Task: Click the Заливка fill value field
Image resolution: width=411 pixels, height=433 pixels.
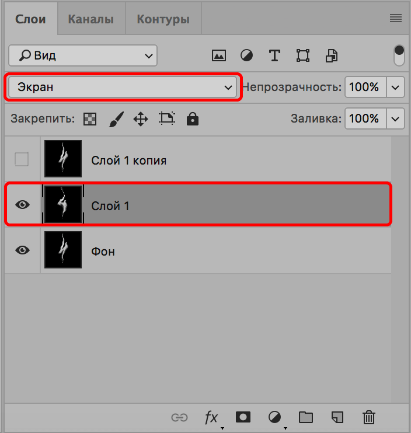Action: (x=364, y=118)
